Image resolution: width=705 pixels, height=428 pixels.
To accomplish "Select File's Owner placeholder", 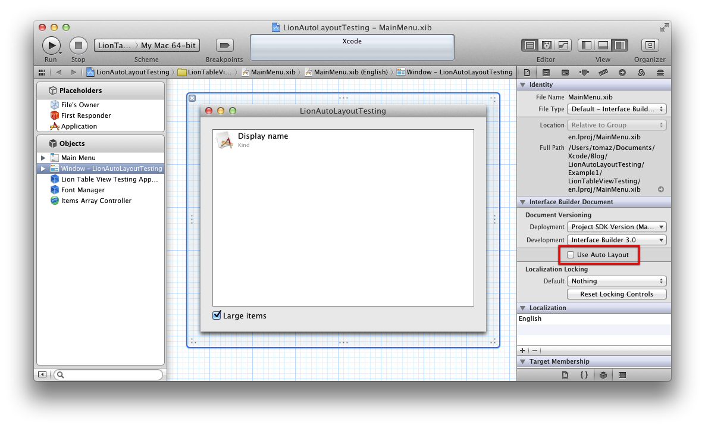I will [x=101, y=105].
